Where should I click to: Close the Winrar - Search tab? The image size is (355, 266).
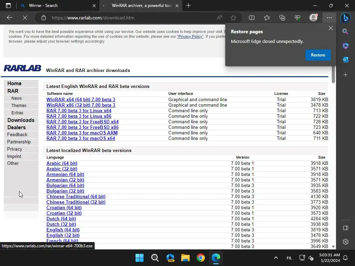[94, 6]
